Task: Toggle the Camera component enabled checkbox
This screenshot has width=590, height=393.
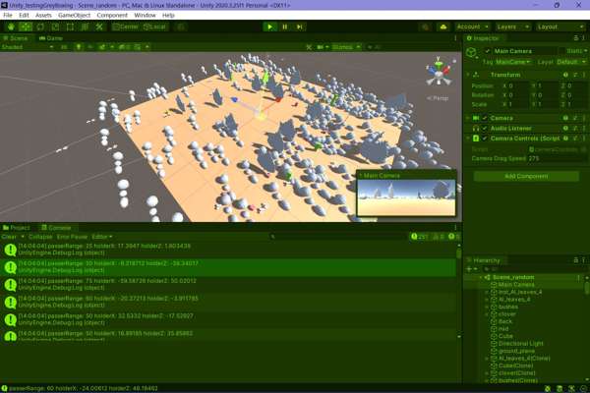Action: click(485, 118)
